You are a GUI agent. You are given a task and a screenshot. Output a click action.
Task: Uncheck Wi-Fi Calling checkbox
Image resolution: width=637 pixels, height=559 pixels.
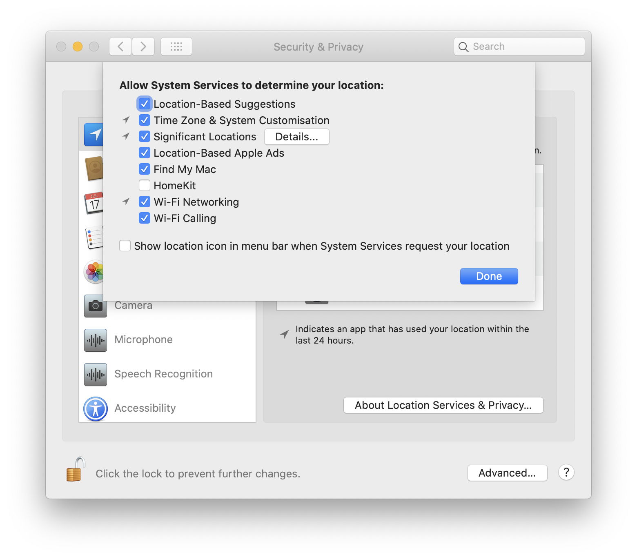(x=145, y=218)
